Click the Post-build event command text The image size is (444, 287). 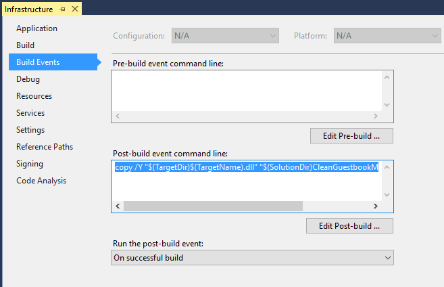[246, 168]
